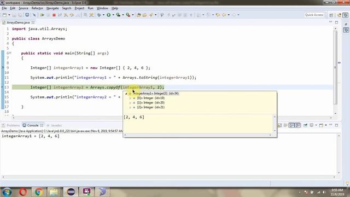This screenshot has height=197, width=350.
Task: Expand the [0]= Integer (id=19) entry
Action: 130,98
